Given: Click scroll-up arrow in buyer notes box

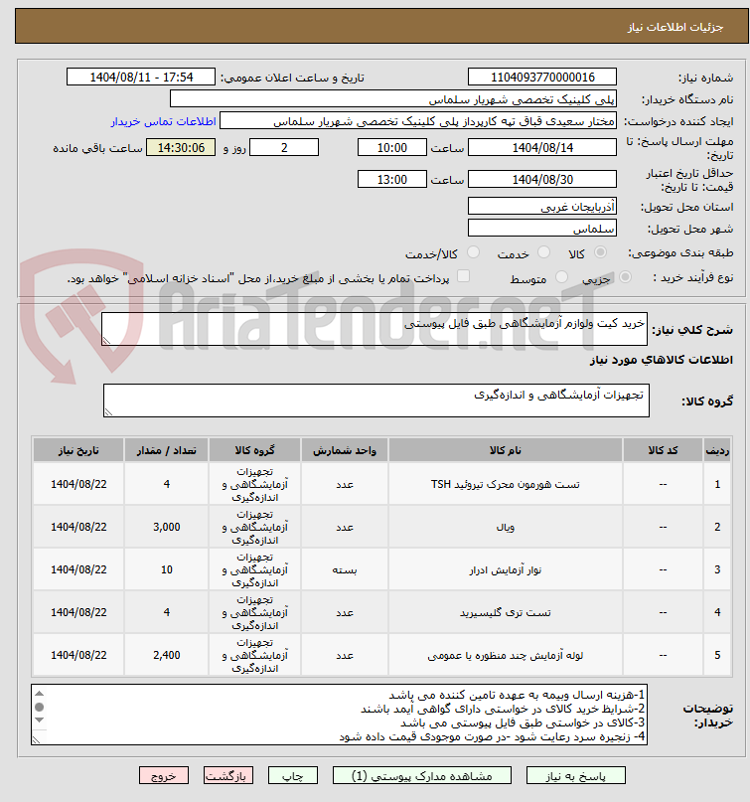Looking at the screenshot, I should coord(40,694).
